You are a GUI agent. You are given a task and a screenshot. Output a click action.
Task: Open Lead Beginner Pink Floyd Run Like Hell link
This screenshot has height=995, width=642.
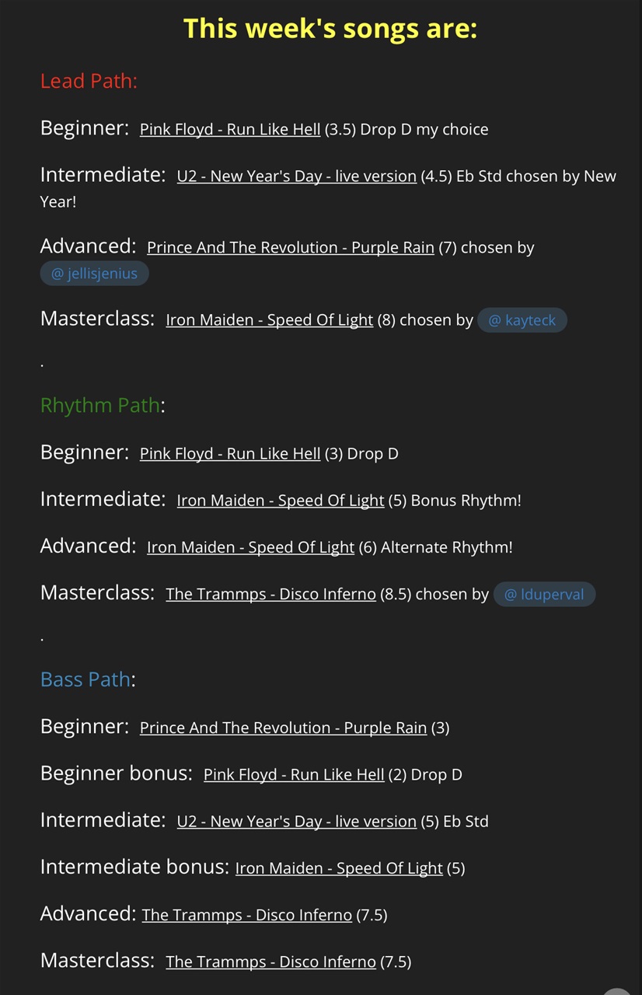(x=230, y=129)
